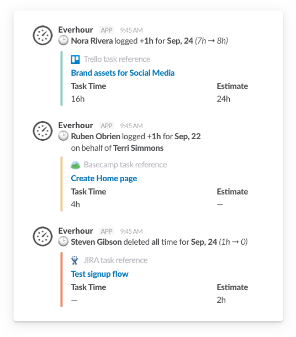
Task: Click Trello task reference label
Action: pyautogui.click(x=117, y=59)
